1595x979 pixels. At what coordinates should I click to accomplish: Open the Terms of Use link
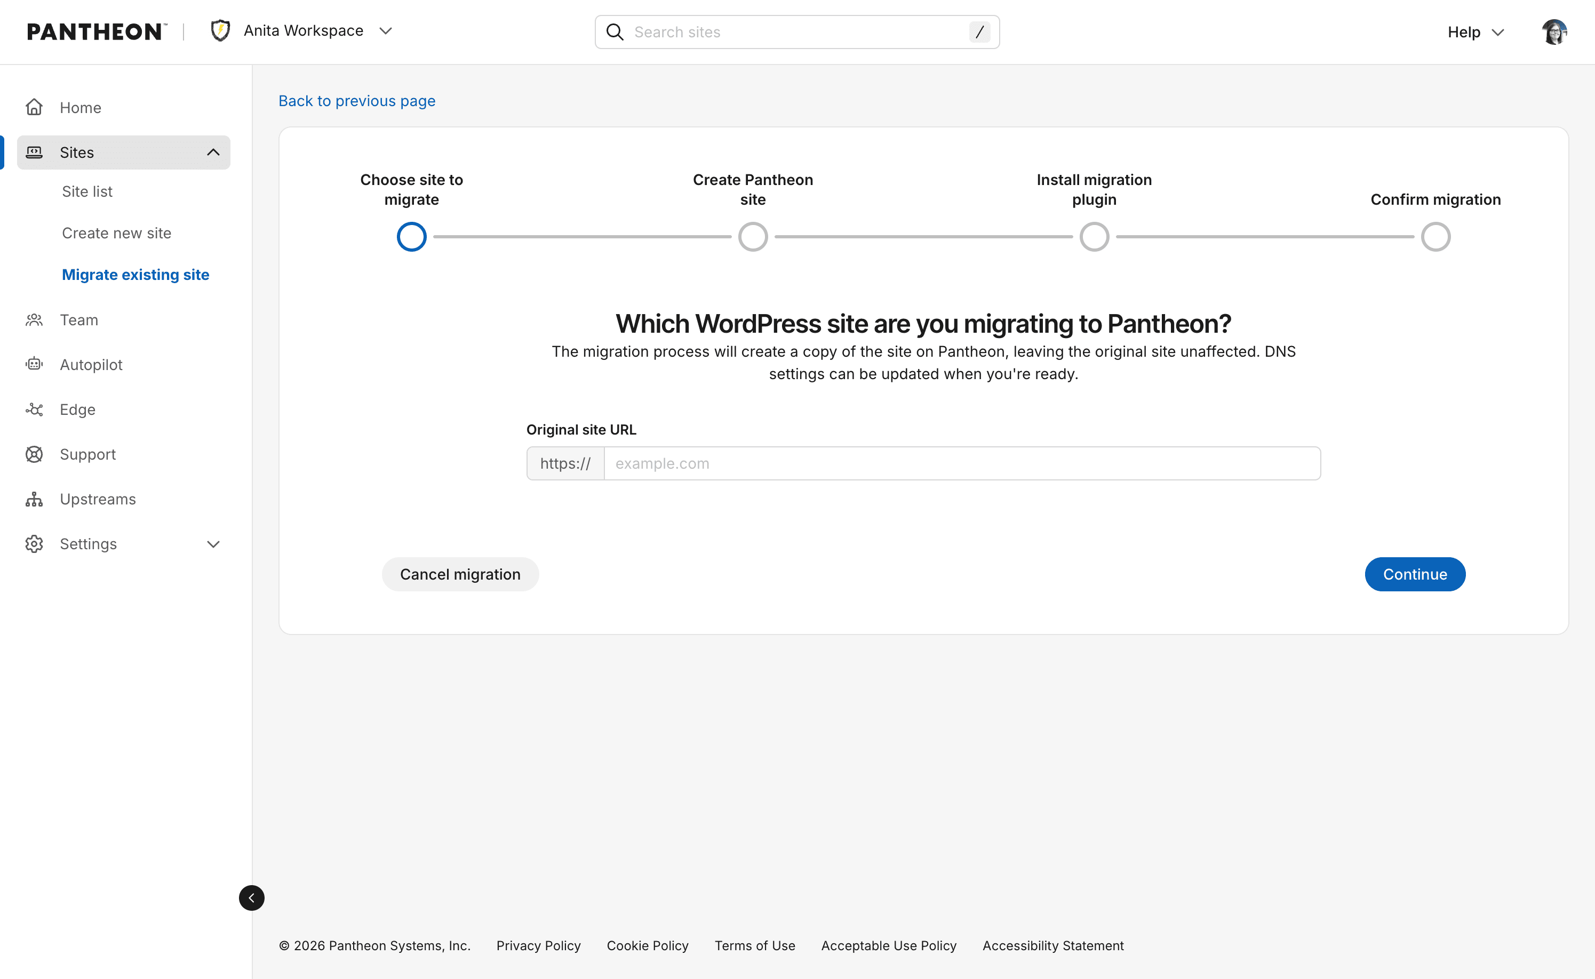click(x=755, y=945)
